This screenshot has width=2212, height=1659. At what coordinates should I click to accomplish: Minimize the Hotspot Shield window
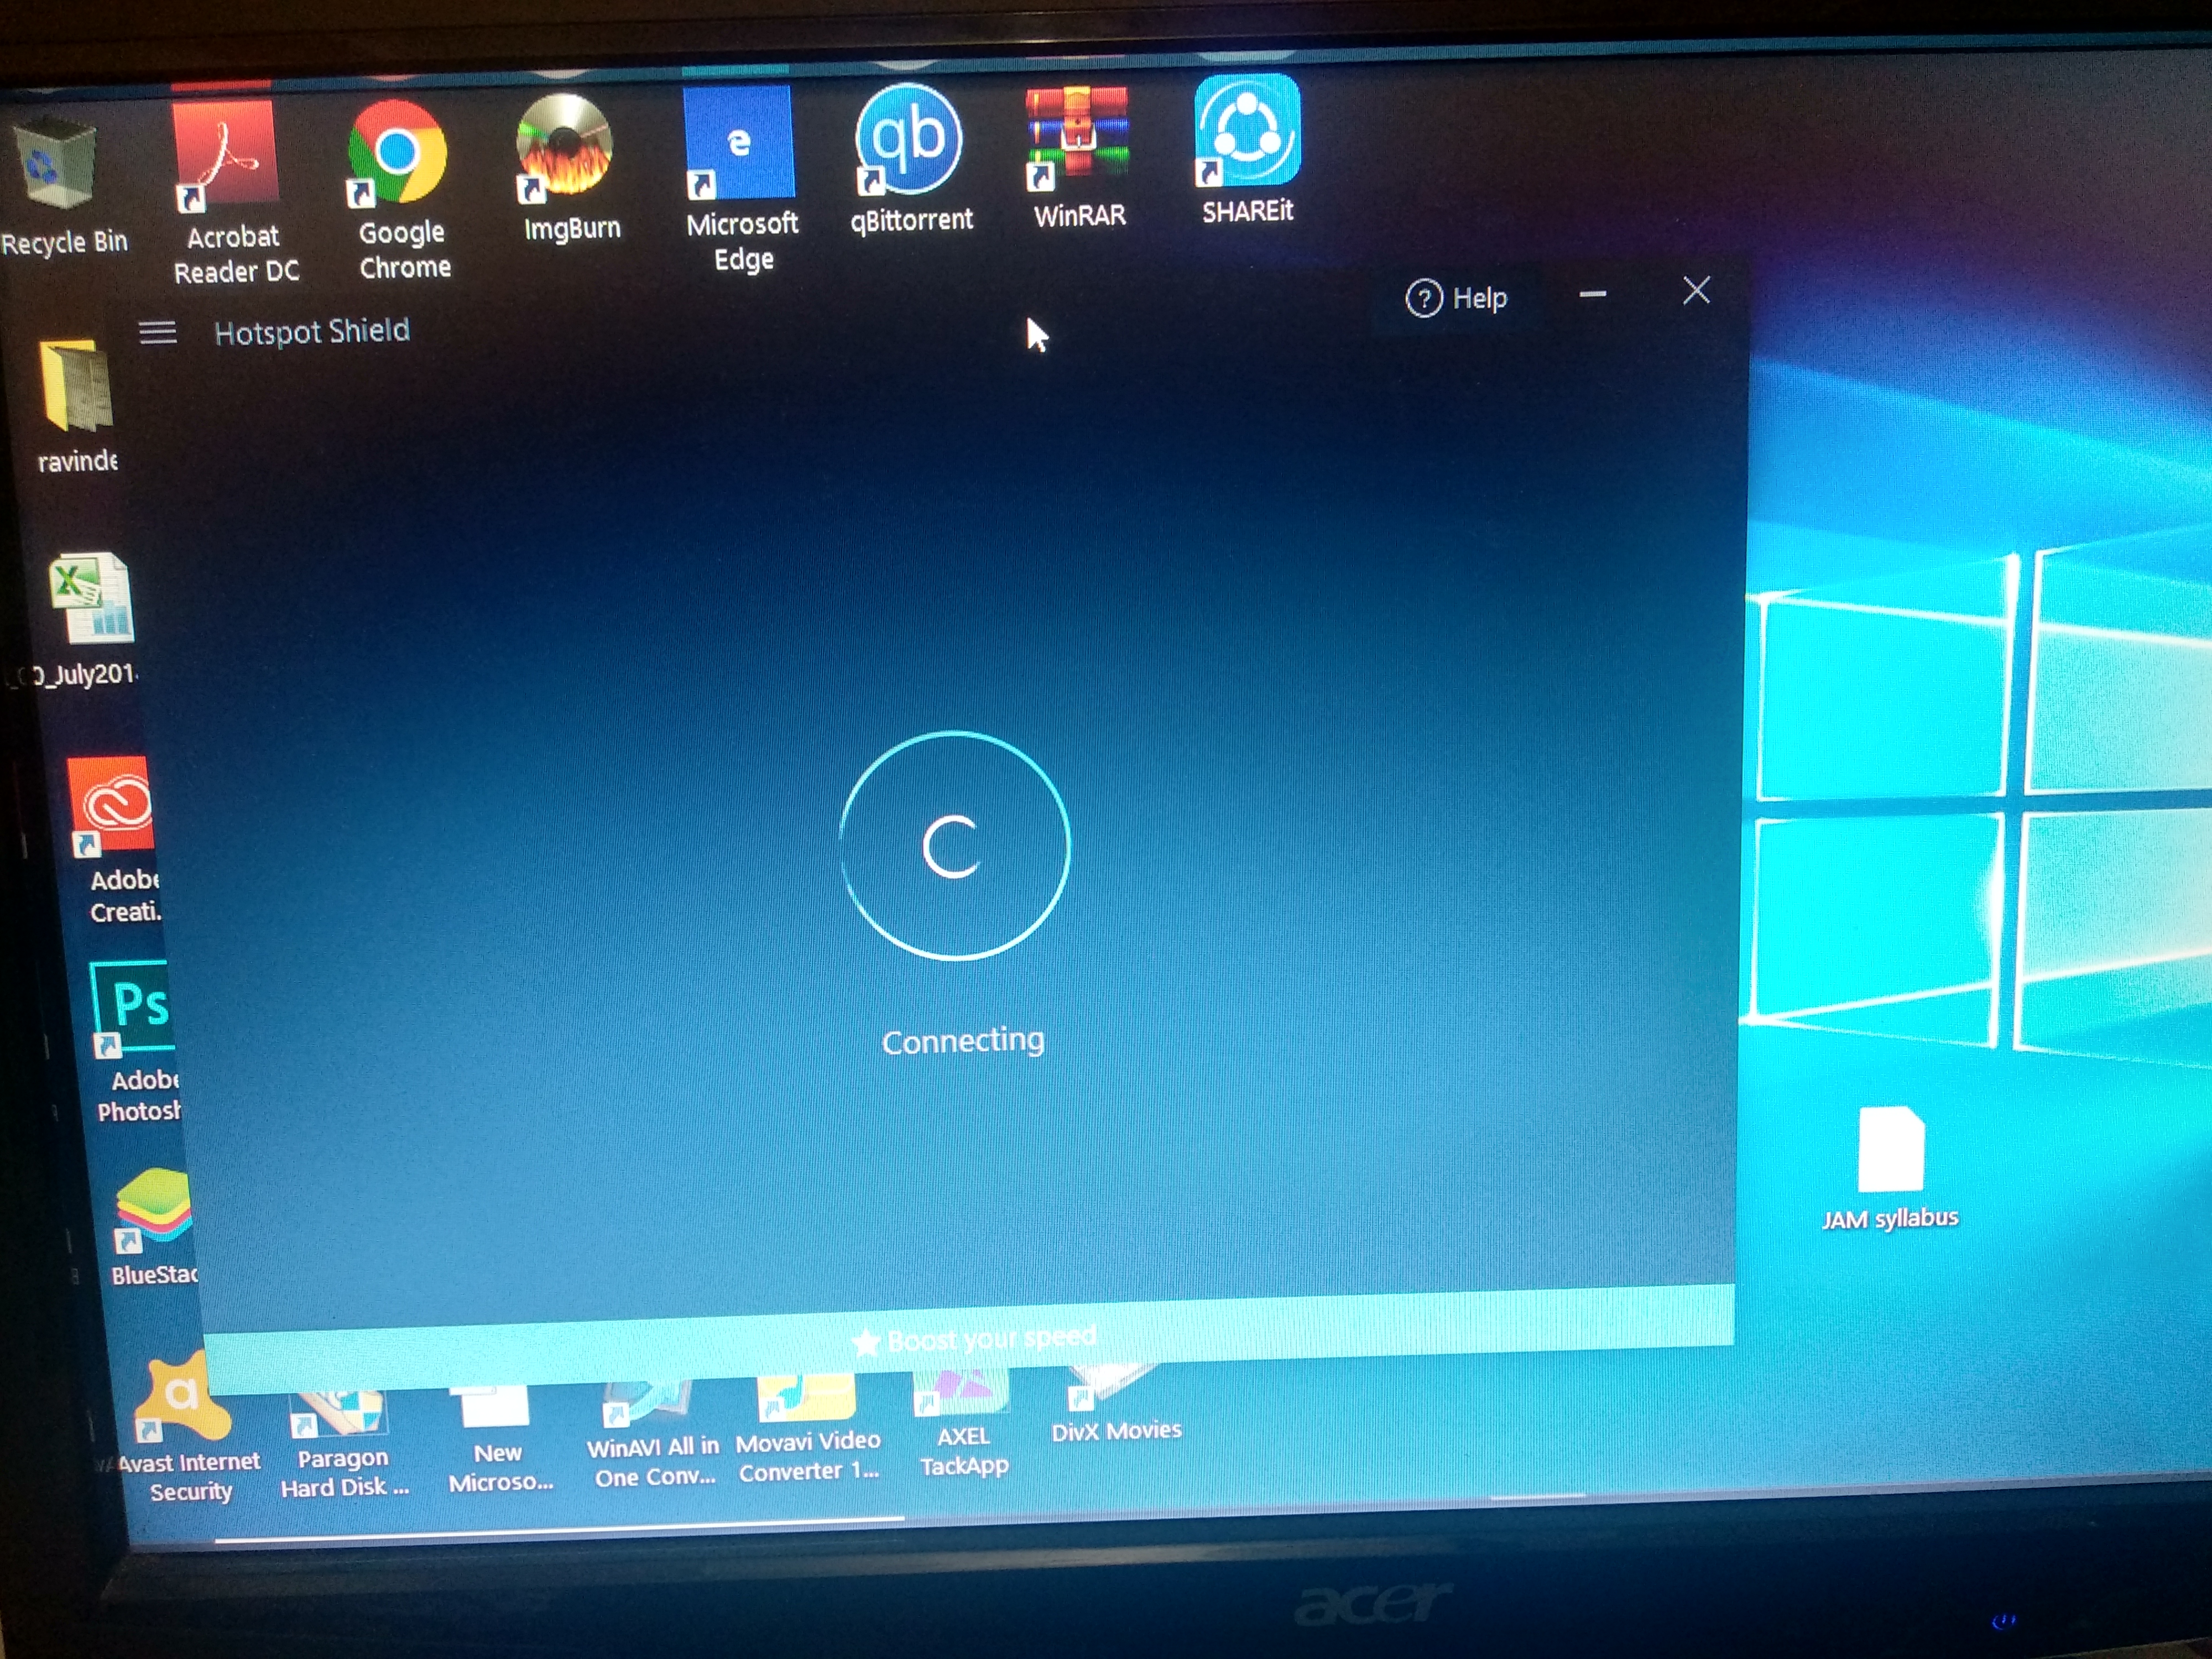point(1593,294)
